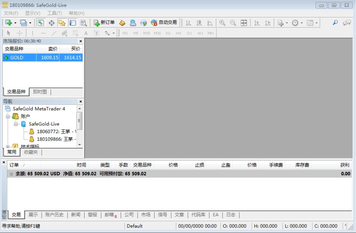Open the 显示(V) menu

coord(33,13)
